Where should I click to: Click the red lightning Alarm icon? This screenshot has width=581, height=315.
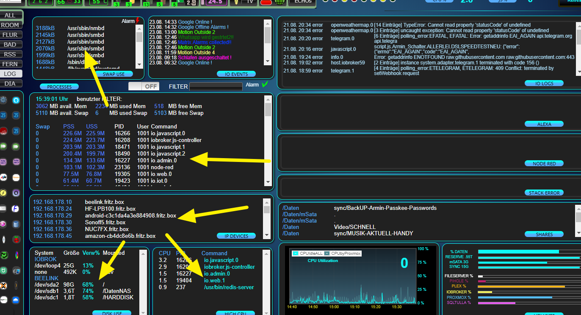[x=137, y=21]
